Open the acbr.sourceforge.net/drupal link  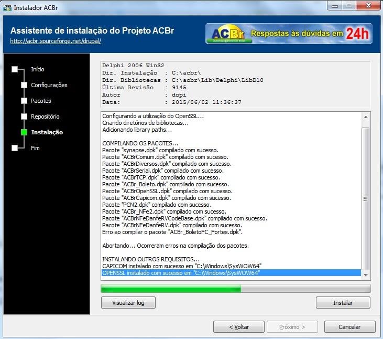pos(56,41)
